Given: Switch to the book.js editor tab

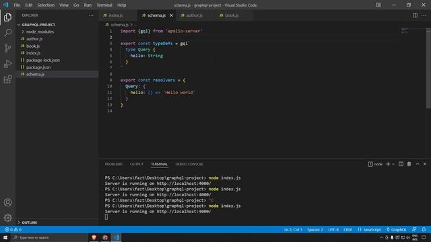Looking at the screenshot, I should tap(232, 15).
